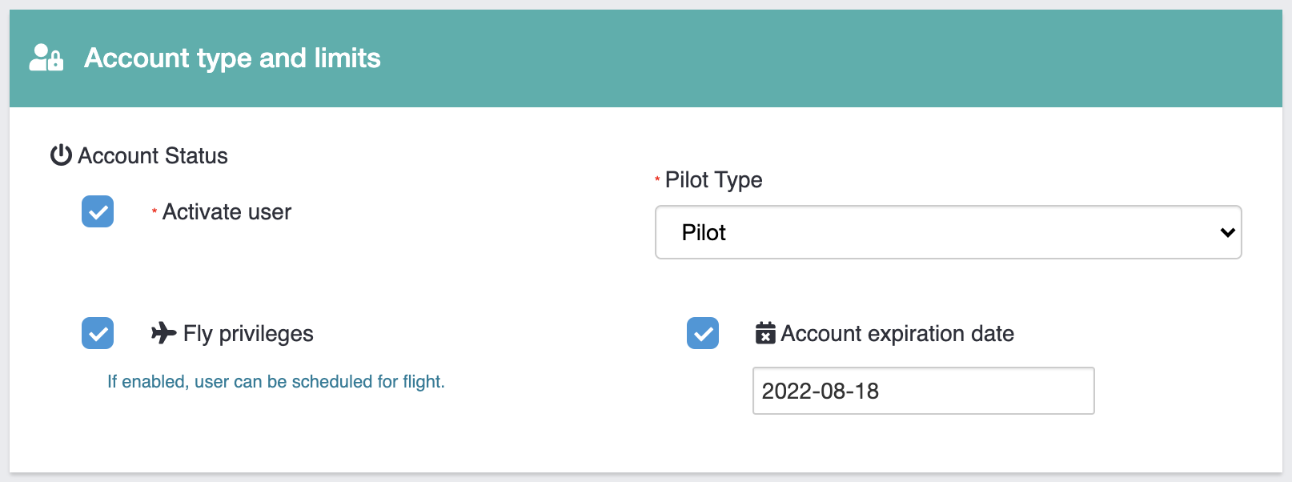The width and height of the screenshot is (1292, 482).
Task: Click the teal panel header bar
Action: 800,58
